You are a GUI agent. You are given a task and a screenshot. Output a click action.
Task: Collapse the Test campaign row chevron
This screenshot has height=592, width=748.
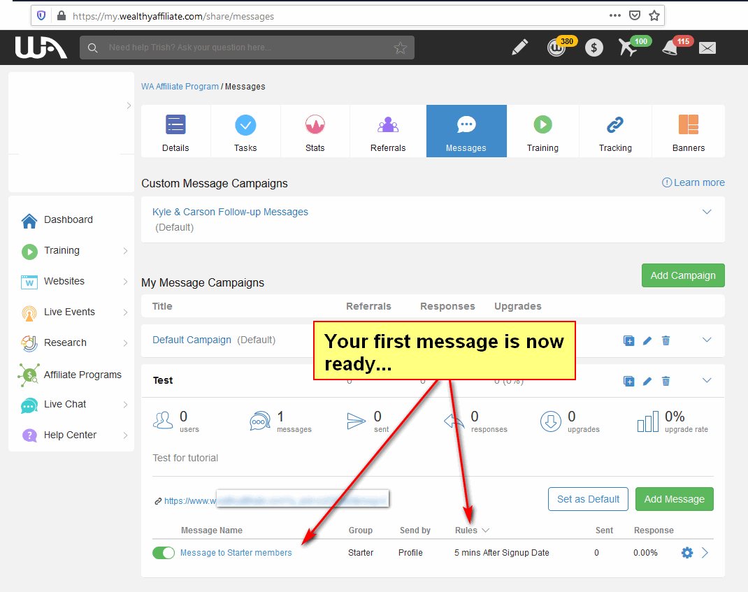705,381
